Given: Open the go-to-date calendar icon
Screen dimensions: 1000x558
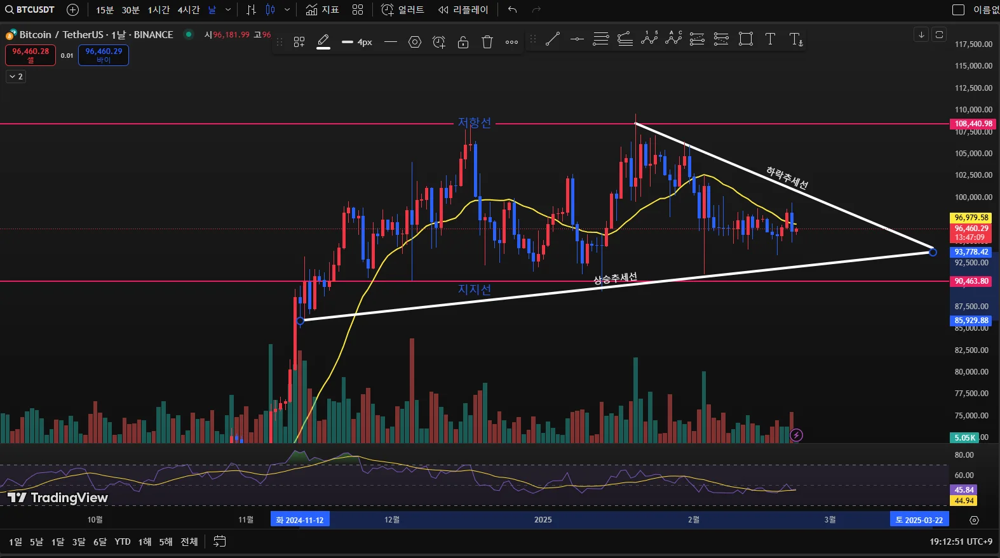Looking at the screenshot, I should click(x=219, y=541).
